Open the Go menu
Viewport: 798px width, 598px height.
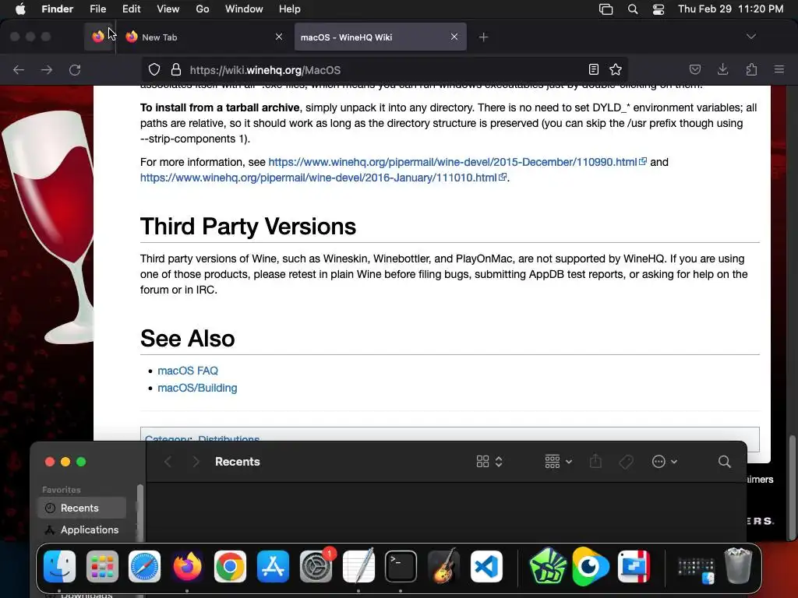pos(203,9)
